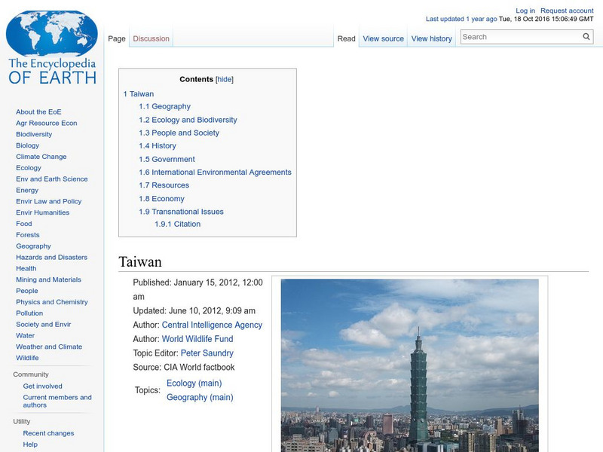Screen dimensions: 603x452
Task: Hide the Contents table
Action: click(x=225, y=79)
